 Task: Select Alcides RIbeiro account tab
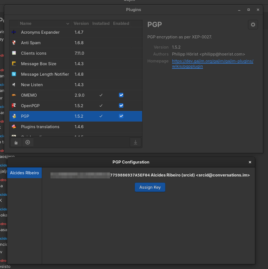(24, 173)
